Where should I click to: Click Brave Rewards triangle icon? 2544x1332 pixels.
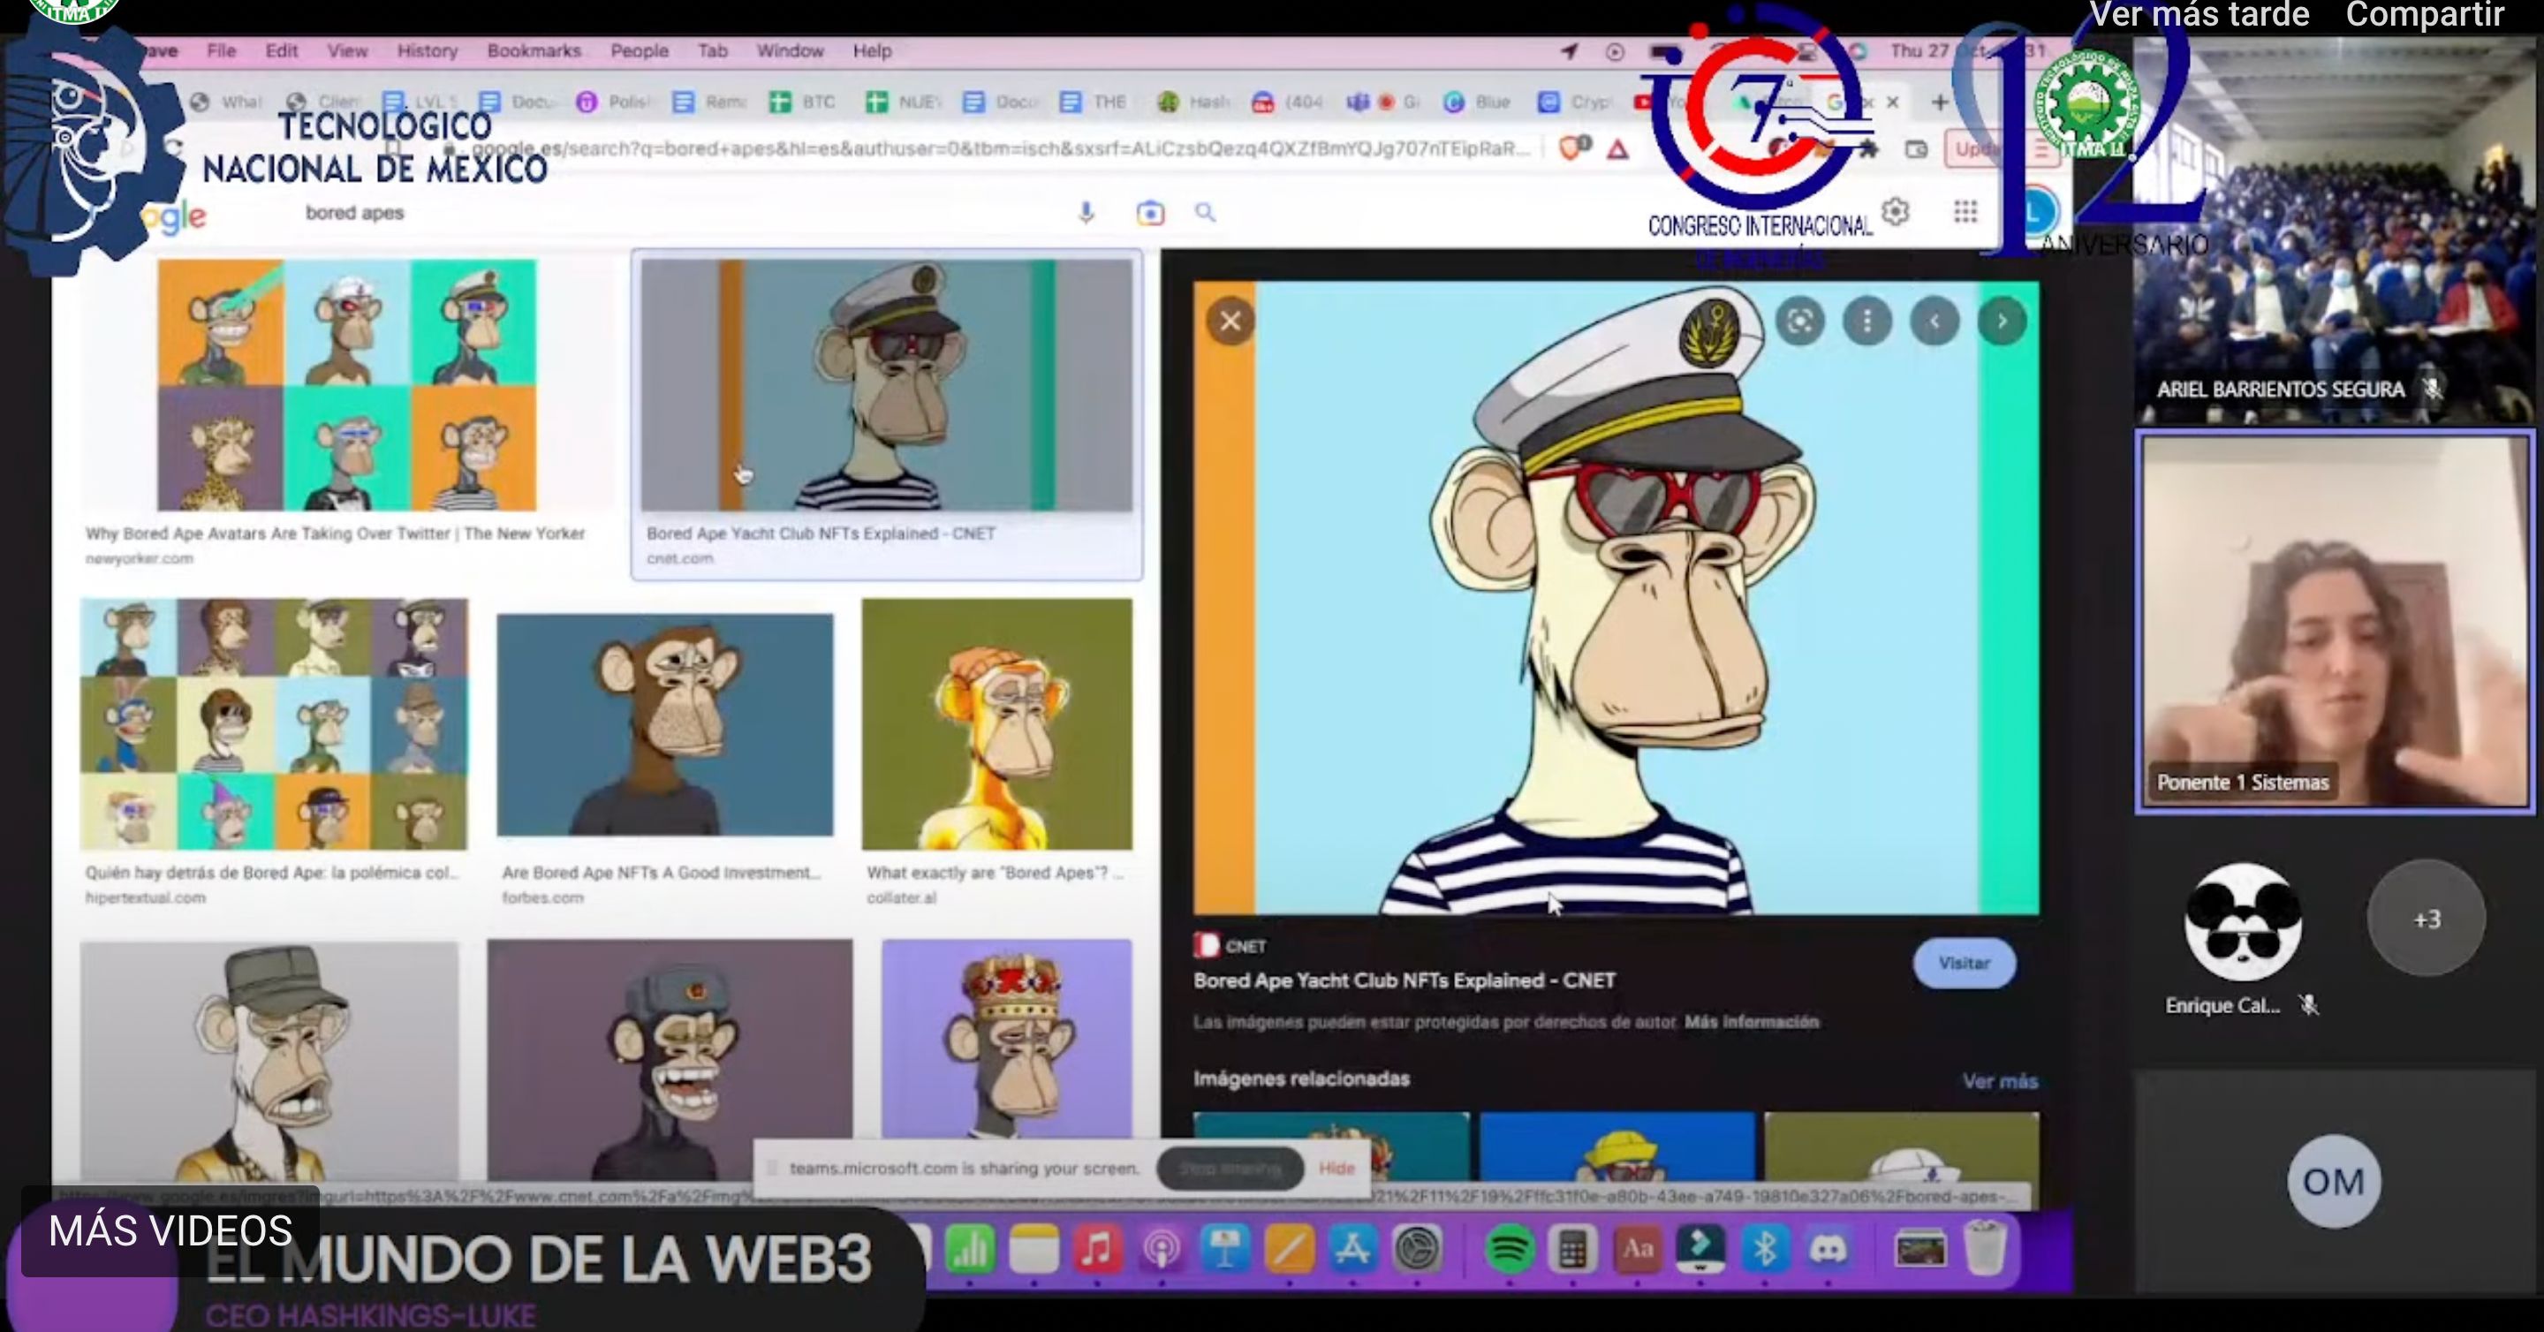click(1616, 149)
